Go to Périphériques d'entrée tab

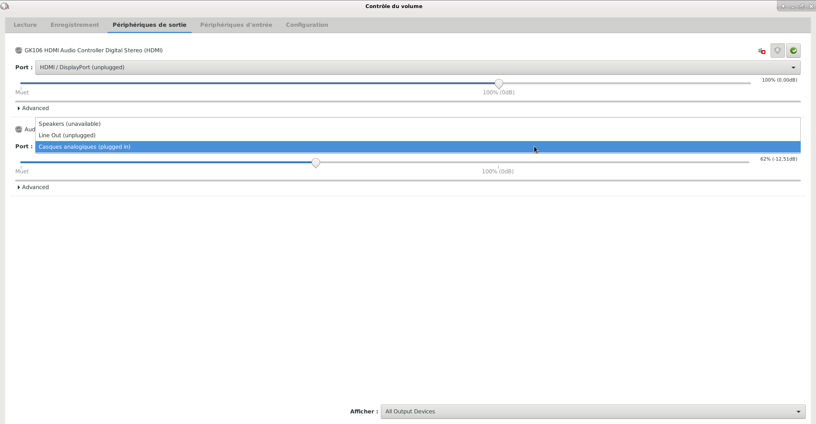[x=236, y=25]
